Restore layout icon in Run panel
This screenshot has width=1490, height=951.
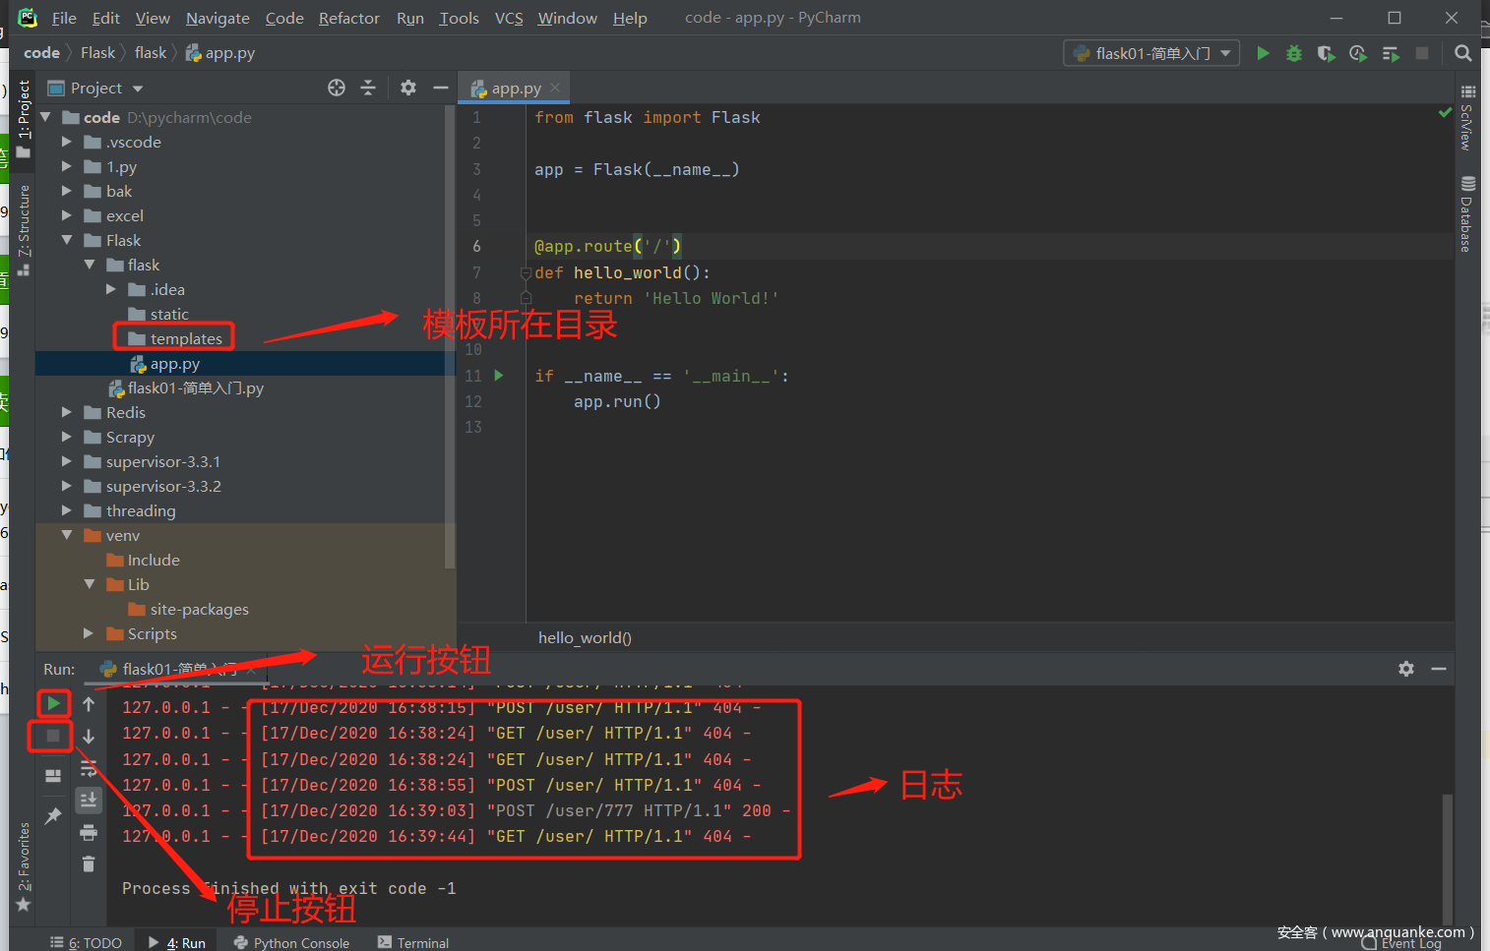[x=53, y=776]
